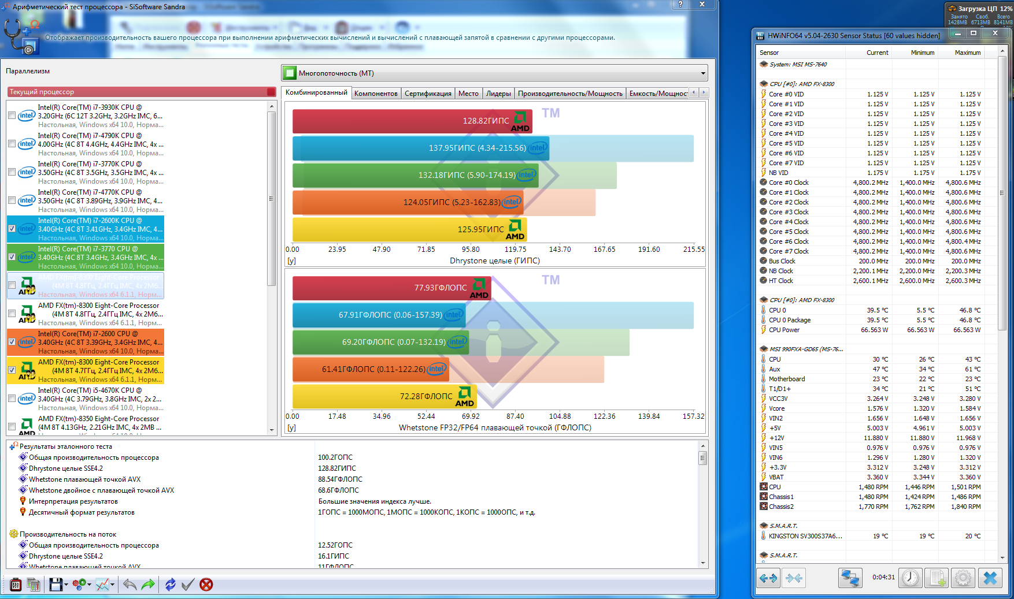Uncheck the Intel Core i7-2600 orange entry checkbox
The width and height of the screenshot is (1014, 599).
click(x=12, y=342)
